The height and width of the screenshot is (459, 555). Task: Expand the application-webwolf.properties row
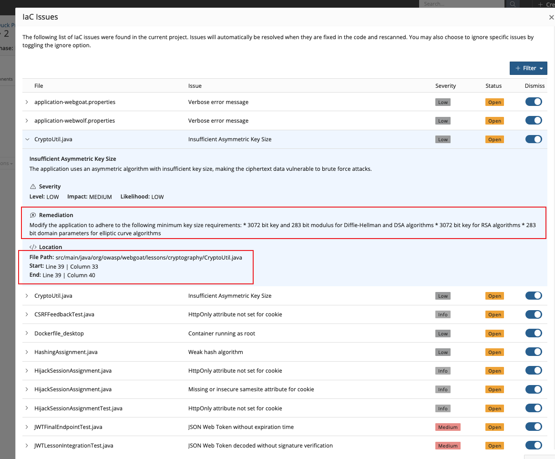pyautogui.click(x=27, y=120)
